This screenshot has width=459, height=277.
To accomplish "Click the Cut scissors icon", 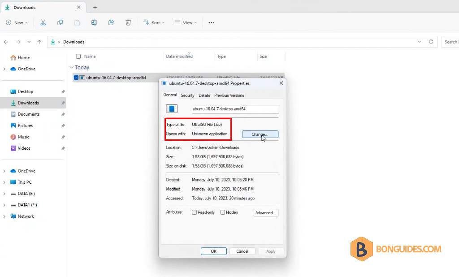I will [x=43, y=22].
